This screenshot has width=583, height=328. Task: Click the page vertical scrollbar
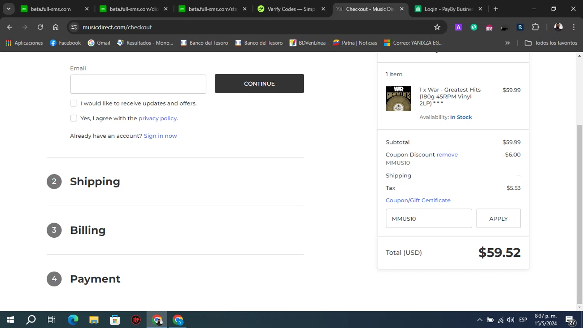point(580,214)
